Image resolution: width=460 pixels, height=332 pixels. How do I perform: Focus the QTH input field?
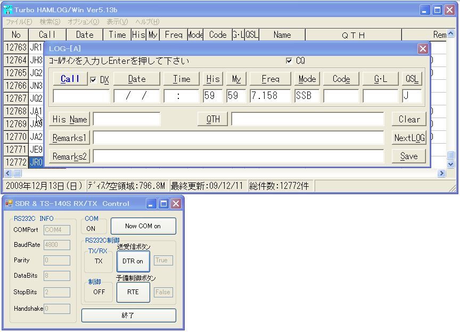click(307, 119)
